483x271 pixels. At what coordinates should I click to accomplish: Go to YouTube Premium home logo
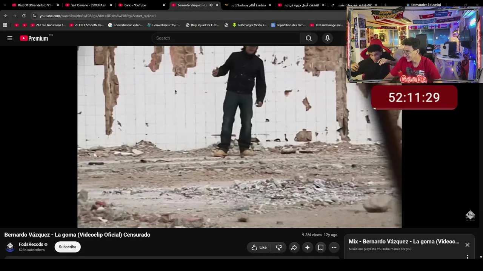pos(34,38)
